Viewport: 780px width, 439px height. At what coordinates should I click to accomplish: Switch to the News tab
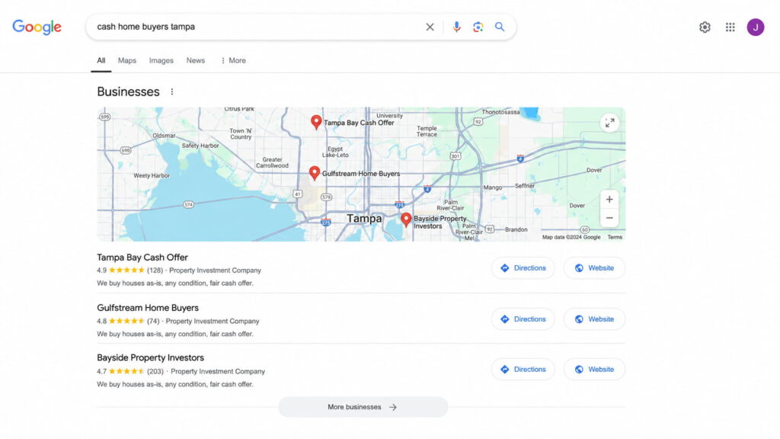[x=196, y=60]
